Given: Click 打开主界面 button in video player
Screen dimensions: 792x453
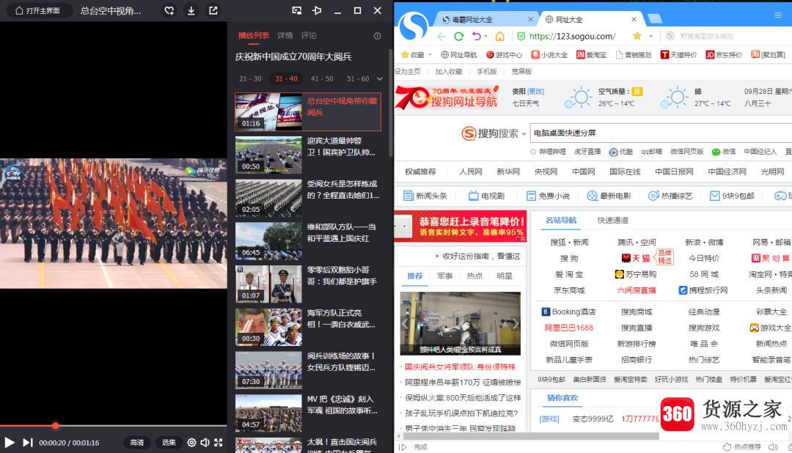Looking at the screenshot, I should click(37, 10).
